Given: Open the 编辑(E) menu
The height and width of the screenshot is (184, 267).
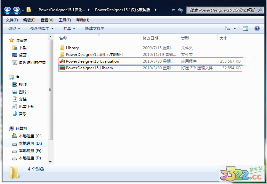Looking at the screenshot, I should (29, 20).
